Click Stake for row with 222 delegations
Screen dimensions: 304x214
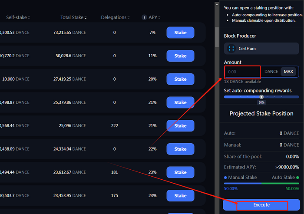[x=180, y=125]
